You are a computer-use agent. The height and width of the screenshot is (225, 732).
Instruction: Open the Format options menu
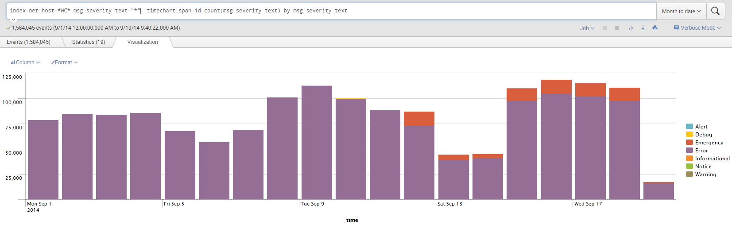click(x=65, y=62)
